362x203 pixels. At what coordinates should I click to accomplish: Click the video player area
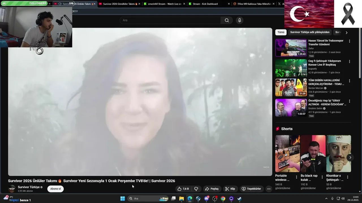point(140,102)
